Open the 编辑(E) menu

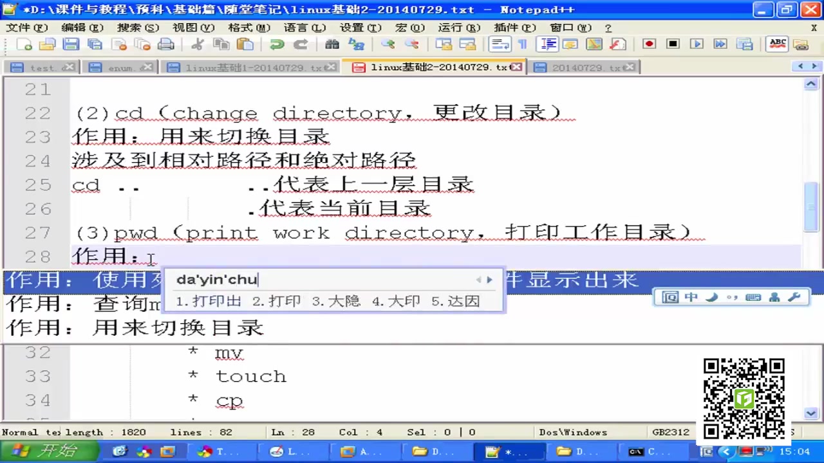(x=82, y=28)
